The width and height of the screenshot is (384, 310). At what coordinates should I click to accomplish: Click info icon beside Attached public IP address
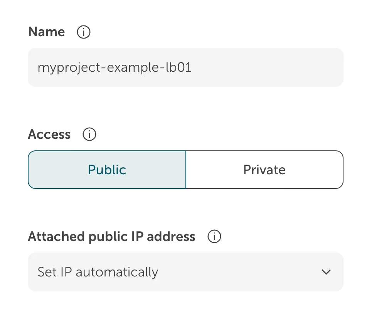(214, 237)
